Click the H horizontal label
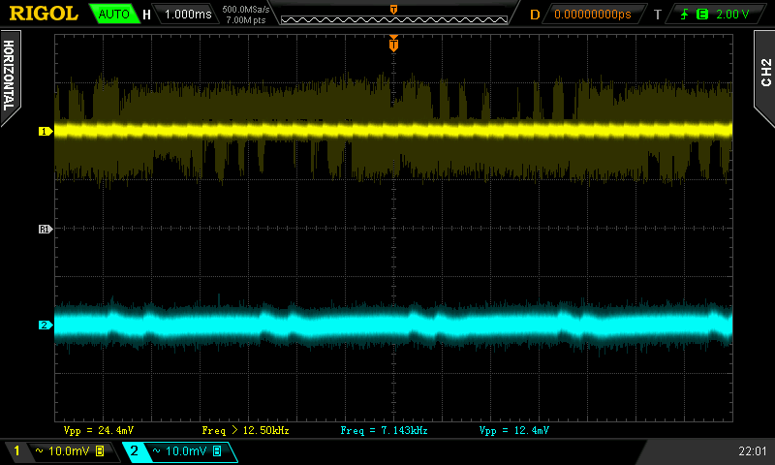This screenshot has height=465, width=775. [146, 15]
